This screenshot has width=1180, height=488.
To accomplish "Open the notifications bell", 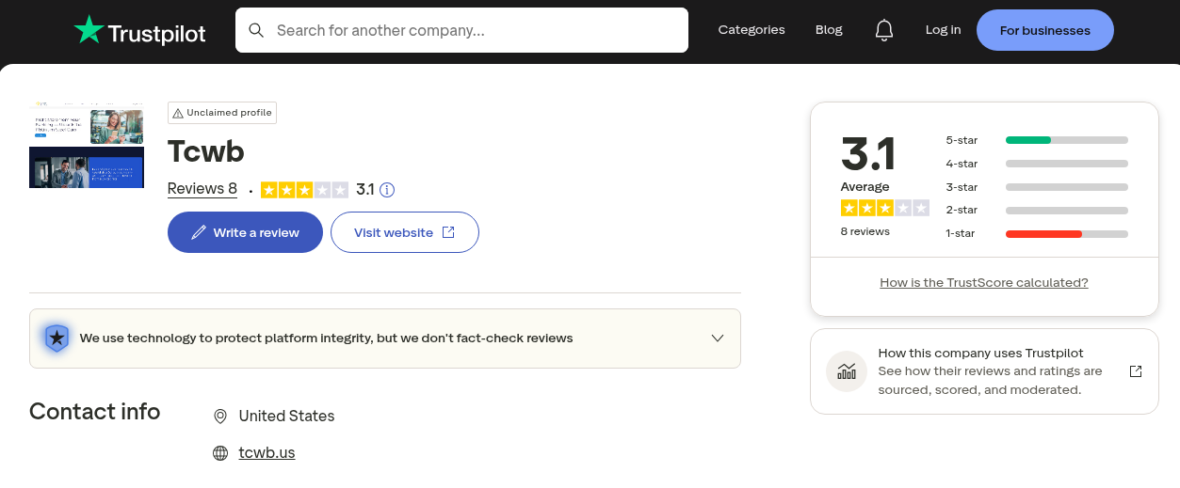I will pyautogui.click(x=883, y=30).
